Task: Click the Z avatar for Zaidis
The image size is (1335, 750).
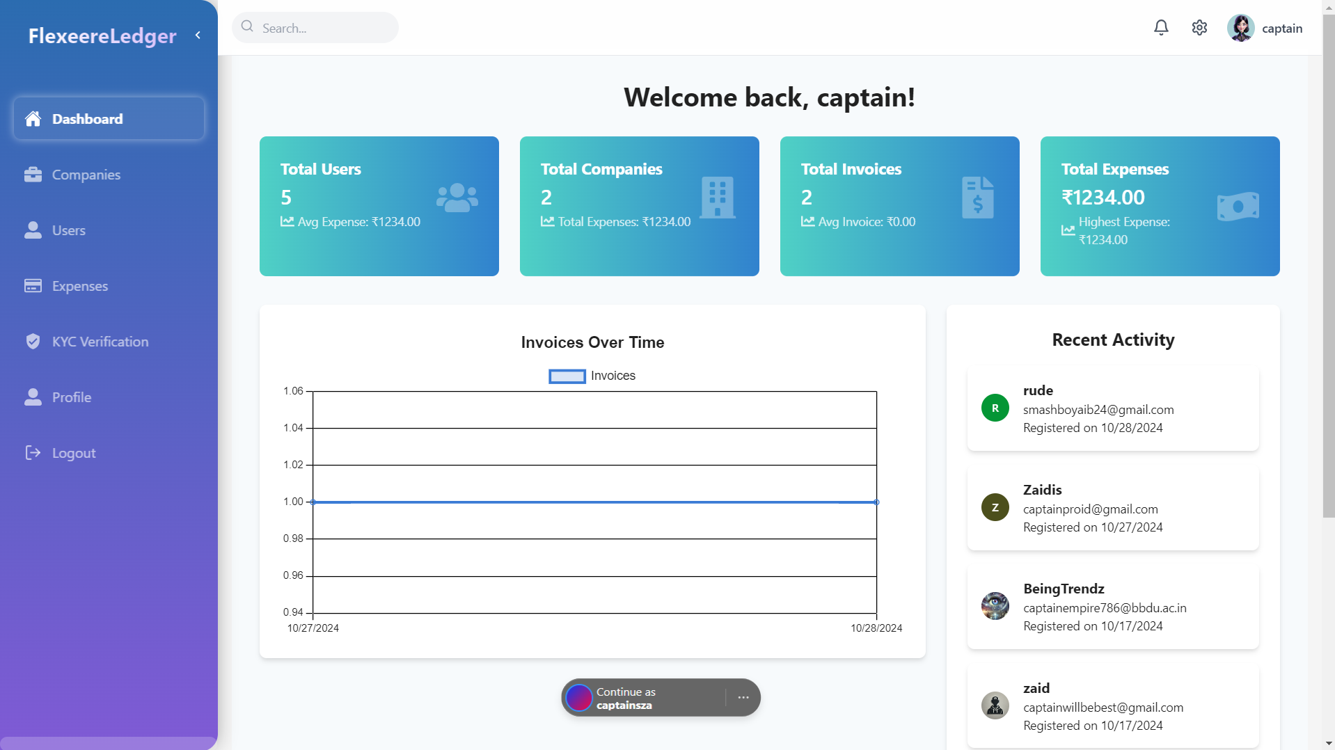Action: coord(995,508)
